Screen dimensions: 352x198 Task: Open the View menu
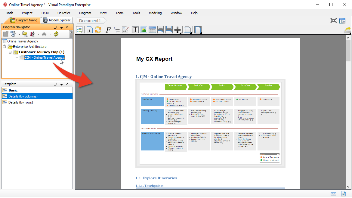pyautogui.click(x=103, y=13)
